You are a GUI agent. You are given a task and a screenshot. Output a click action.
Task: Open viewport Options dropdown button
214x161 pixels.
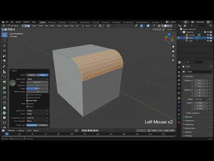(x=170, y=30)
